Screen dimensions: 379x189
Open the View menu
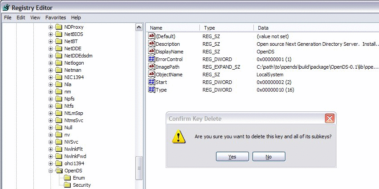coord(35,18)
